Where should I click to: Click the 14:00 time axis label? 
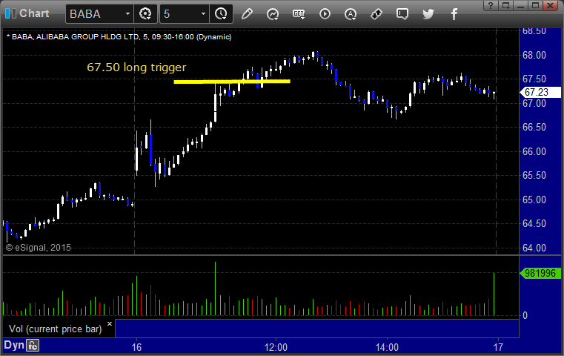(x=387, y=347)
